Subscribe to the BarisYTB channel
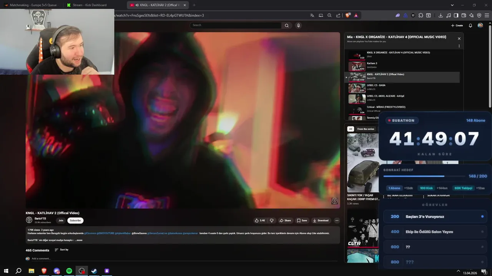Screen dimensions: 492x276 click(75, 220)
